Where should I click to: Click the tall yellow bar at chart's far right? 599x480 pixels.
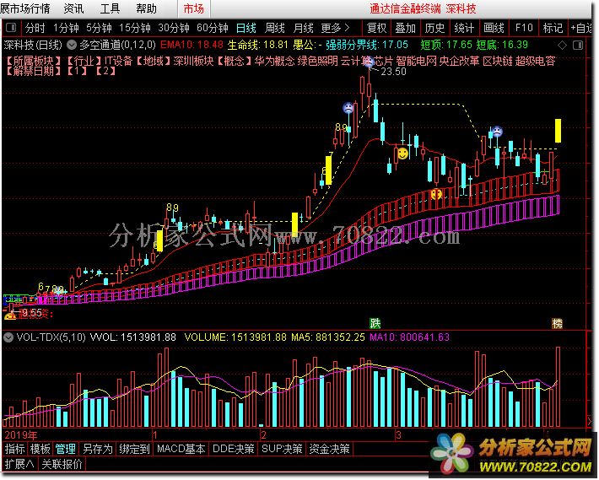[558, 131]
